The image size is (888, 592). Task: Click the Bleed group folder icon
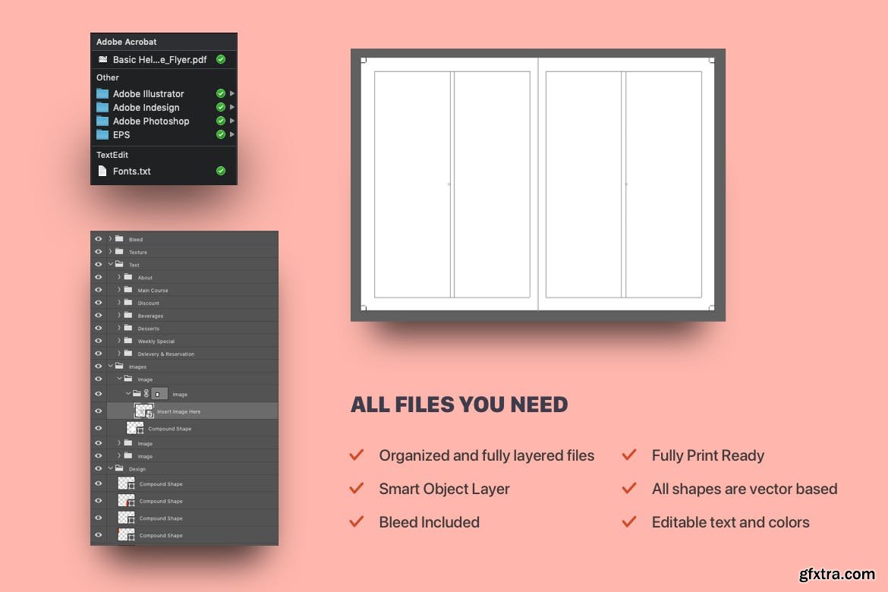[x=119, y=239]
